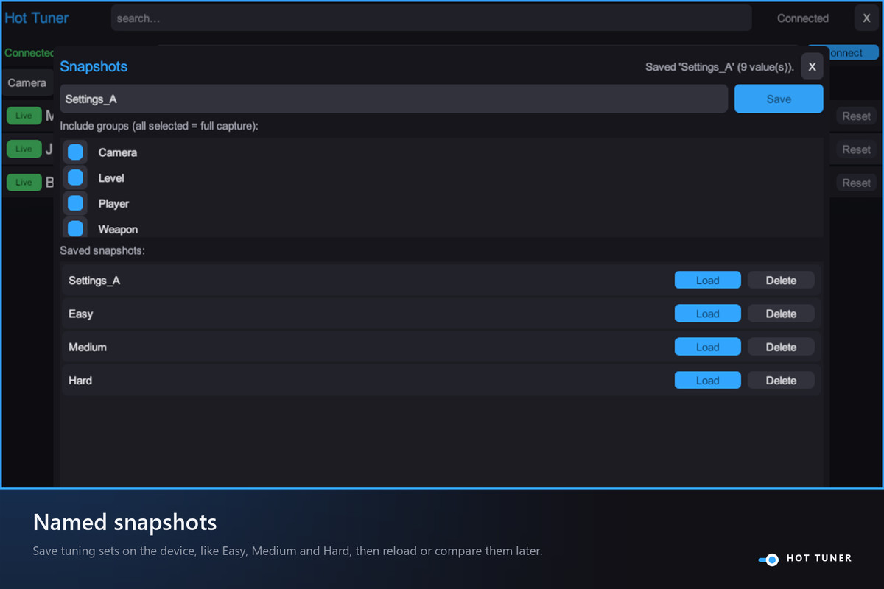Toggle the Camera group checkbox

(75, 152)
